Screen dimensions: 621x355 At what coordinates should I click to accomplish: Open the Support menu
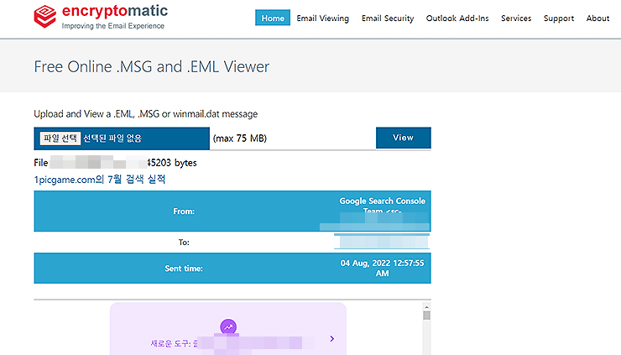tap(559, 18)
